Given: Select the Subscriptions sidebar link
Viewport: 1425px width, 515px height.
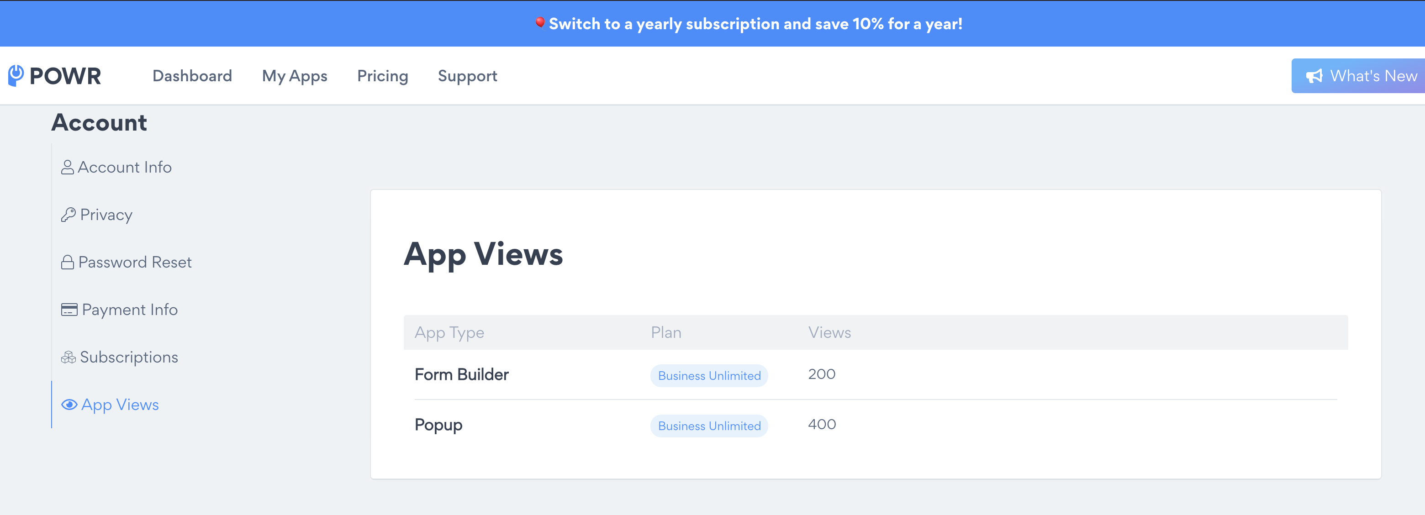Looking at the screenshot, I should (128, 357).
